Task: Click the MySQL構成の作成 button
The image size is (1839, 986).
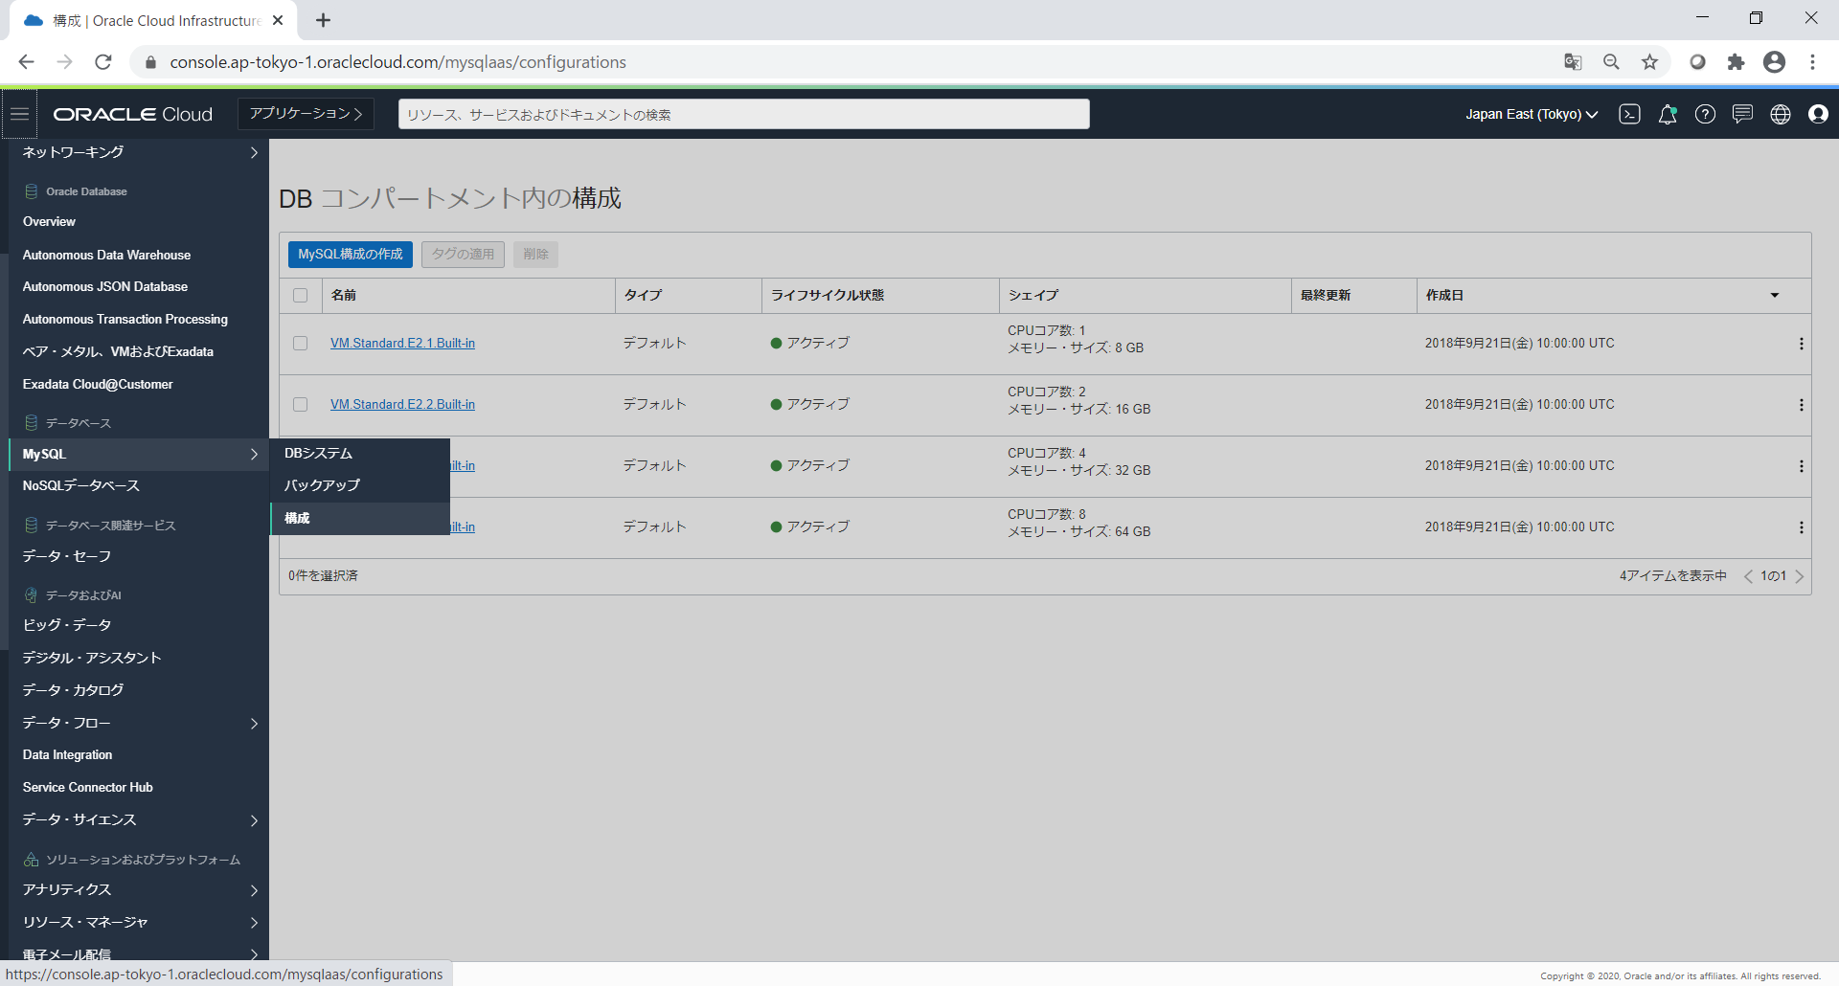Action: (351, 255)
